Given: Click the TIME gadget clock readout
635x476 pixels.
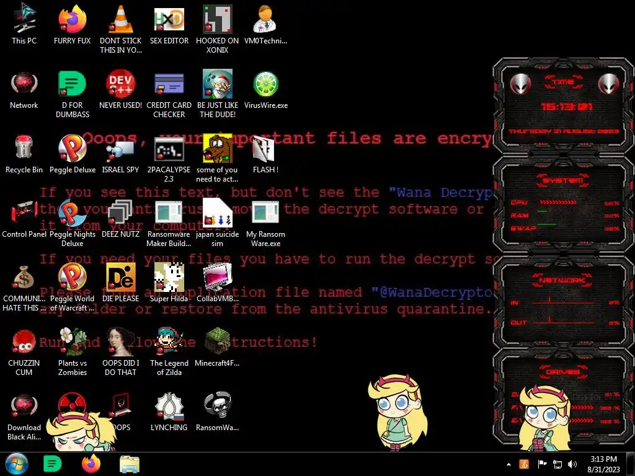Looking at the screenshot, I should click(567, 107).
